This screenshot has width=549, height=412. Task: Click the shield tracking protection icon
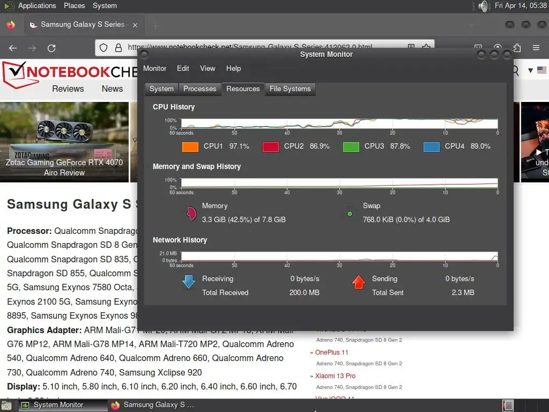click(x=103, y=48)
